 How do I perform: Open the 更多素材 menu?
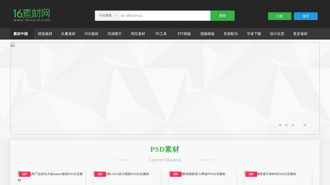click(300, 34)
